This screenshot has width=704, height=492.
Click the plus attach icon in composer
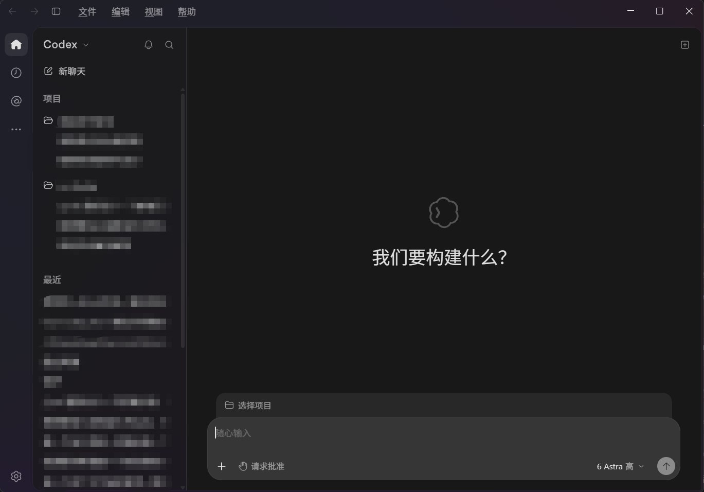click(222, 466)
